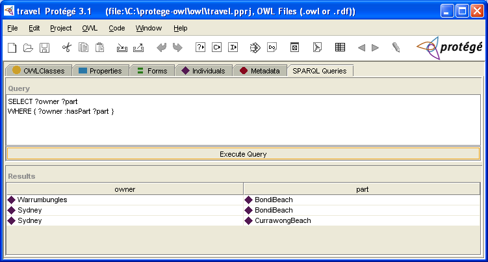Click the Copy toolbar icon
This screenshot has height=262, width=488.
click(x=83, y=47)
